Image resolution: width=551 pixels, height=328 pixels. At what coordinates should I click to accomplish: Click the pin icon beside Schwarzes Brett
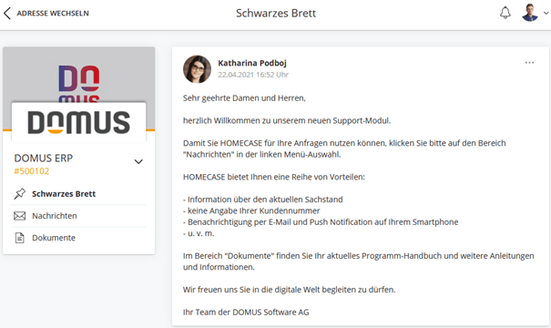pyautogui.click(x=20, y=194)
